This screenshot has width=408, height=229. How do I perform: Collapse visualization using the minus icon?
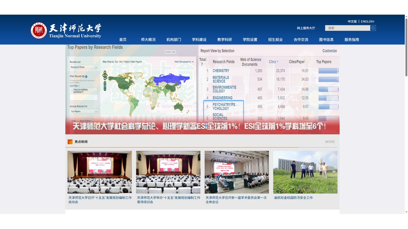192,62
